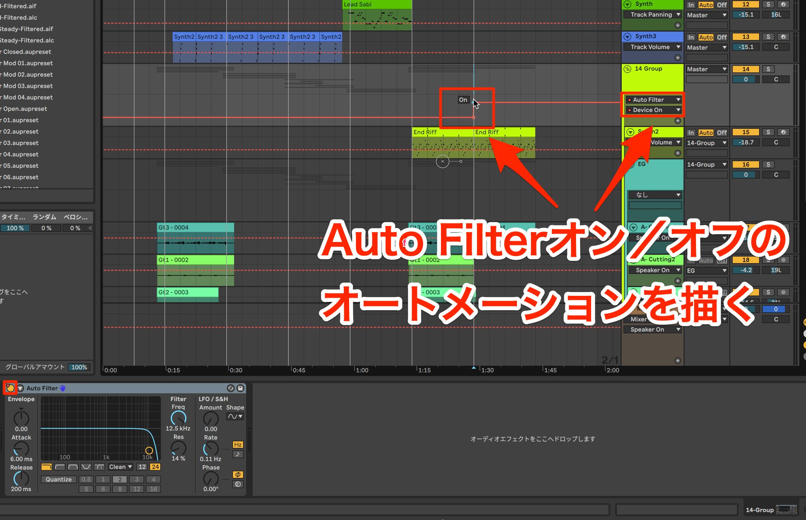This screenshot has height=520, width=806.
Task: Toggle the Auto Filter device activator
Action: pos(10,388)
